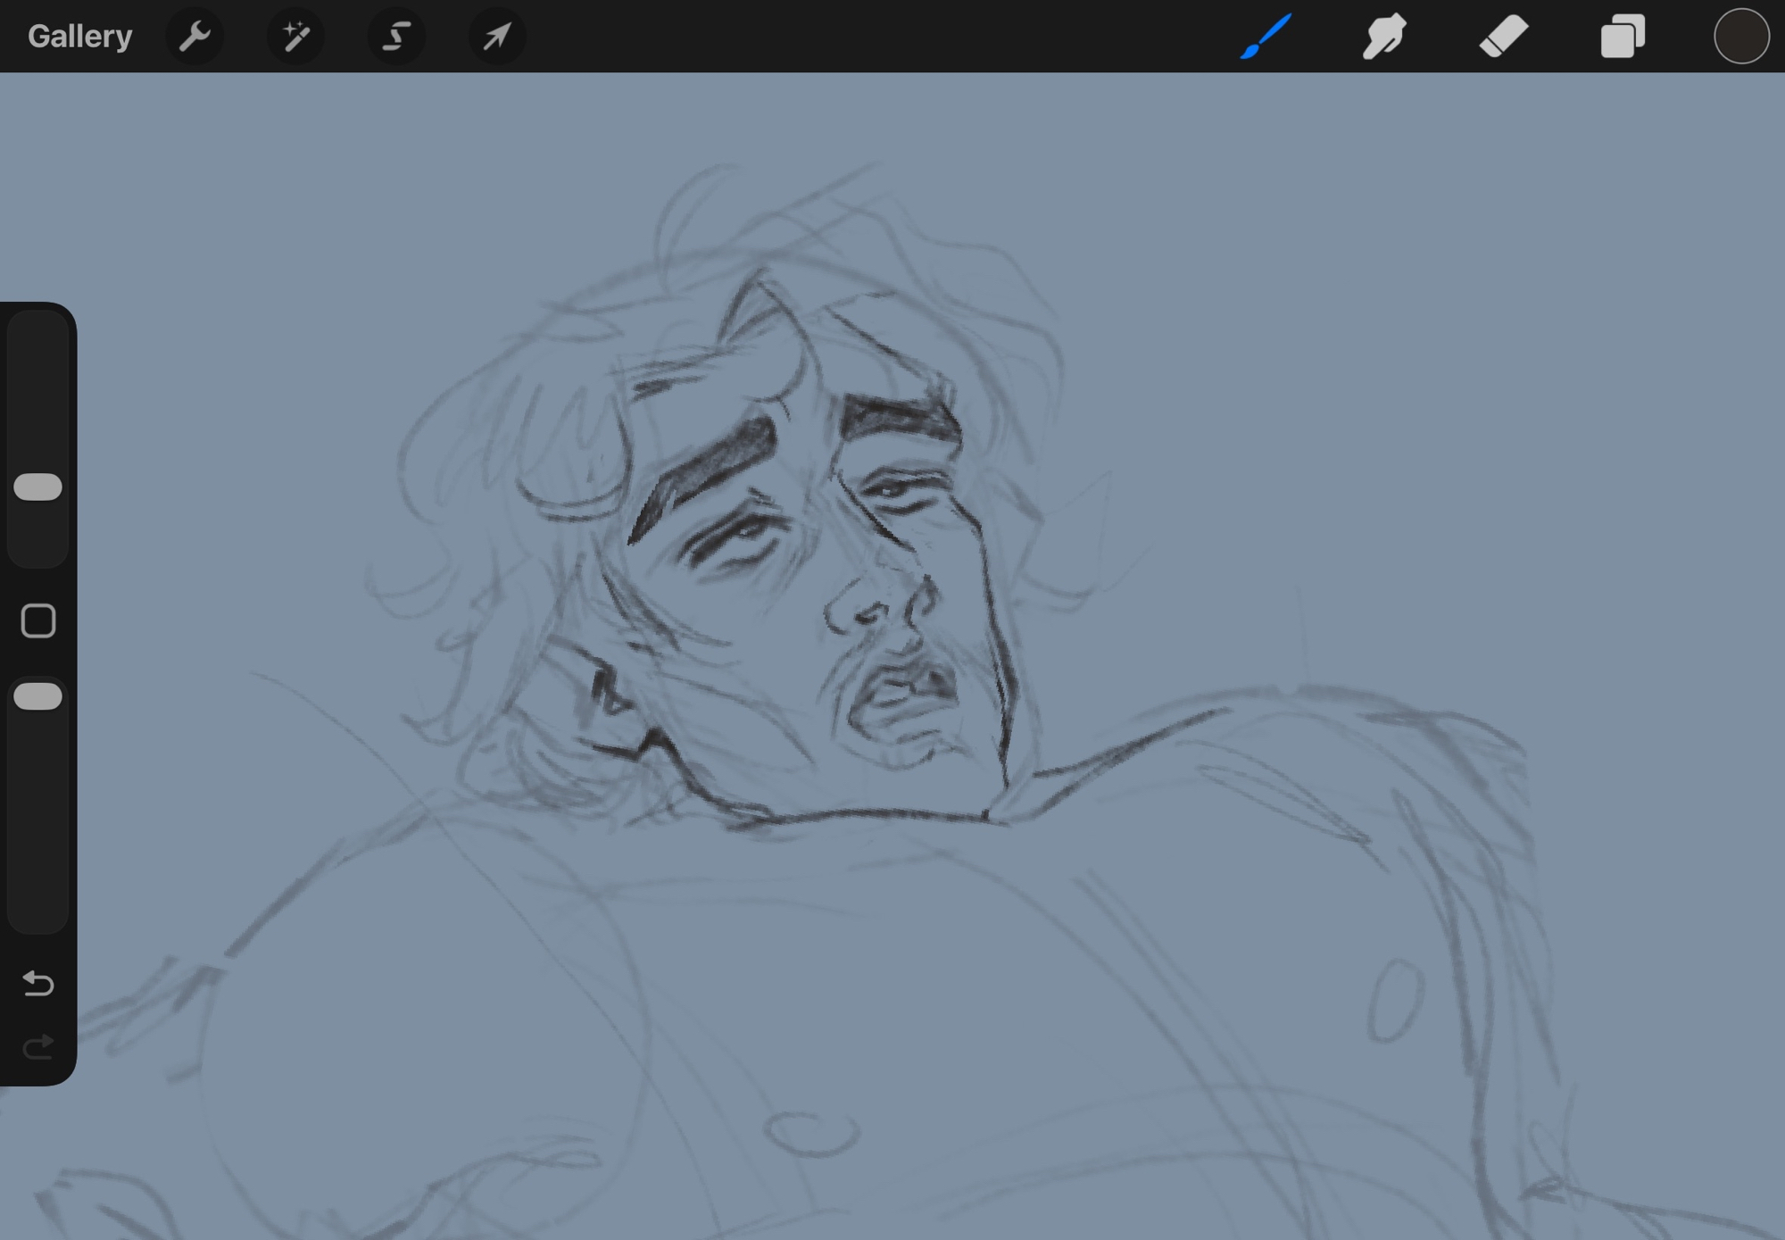Activate the Transform arrow tool
Image resolution: width=1785 pixels, height=1240 pixels.
(497, 37)
